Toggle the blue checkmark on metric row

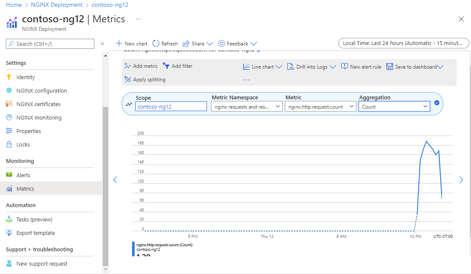pos(437,103)
